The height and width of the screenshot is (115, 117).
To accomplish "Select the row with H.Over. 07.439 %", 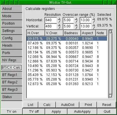I will click(67, 43).
